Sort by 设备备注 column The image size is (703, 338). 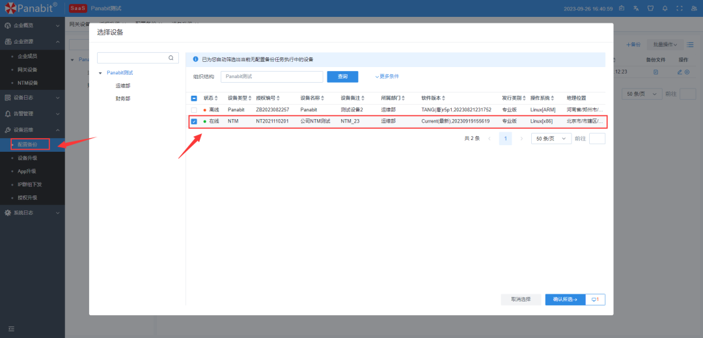coord(363,98)
